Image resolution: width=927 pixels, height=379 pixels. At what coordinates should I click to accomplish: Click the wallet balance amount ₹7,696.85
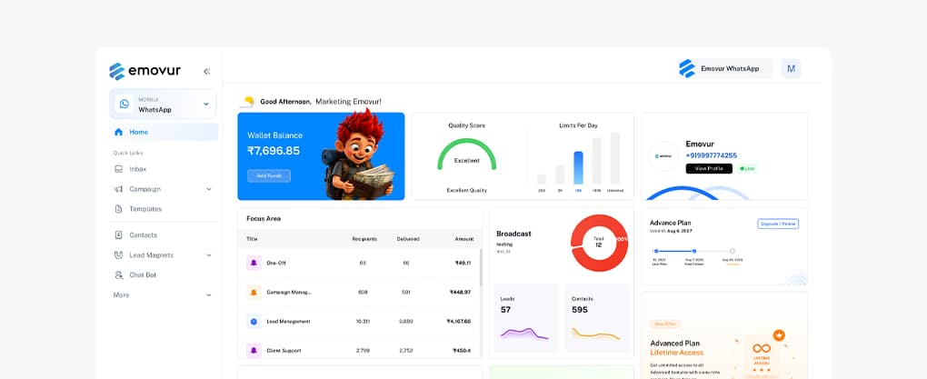pos(274,151)
